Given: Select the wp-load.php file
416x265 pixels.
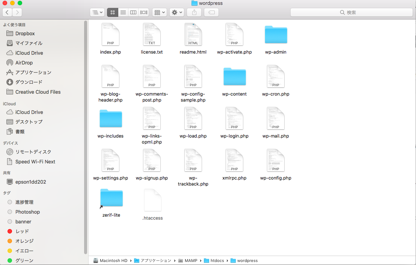Looking at the screenshot, I should click(193, 118).
